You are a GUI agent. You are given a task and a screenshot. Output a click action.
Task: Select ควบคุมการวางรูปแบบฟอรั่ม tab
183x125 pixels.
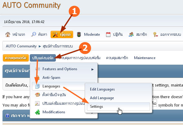(x=80, y=58)
